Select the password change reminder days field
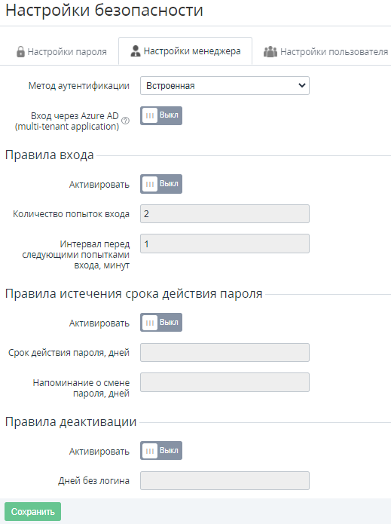391x524 pixels. pos(225,382)
